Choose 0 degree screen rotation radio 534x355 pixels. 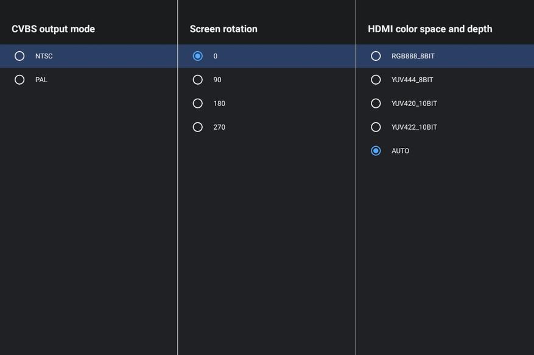click(x=198, y=56)
